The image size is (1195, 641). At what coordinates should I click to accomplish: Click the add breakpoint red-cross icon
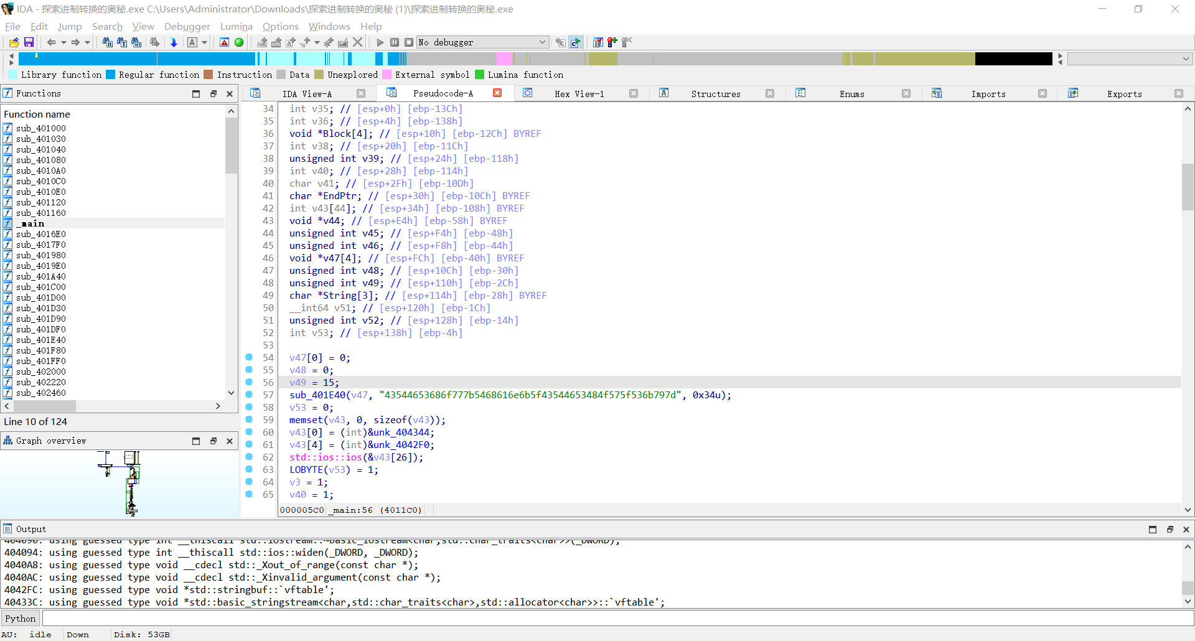click(612, 42)
